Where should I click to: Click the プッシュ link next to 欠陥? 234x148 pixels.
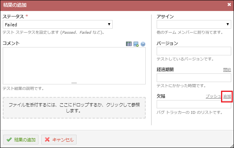(213, 96)
